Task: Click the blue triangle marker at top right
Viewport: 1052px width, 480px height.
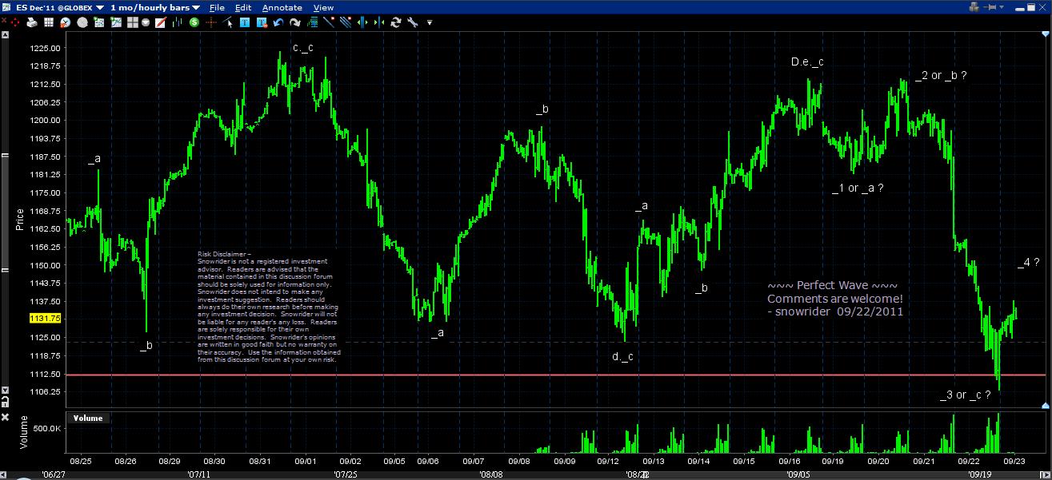Action: pos(1046,34)
